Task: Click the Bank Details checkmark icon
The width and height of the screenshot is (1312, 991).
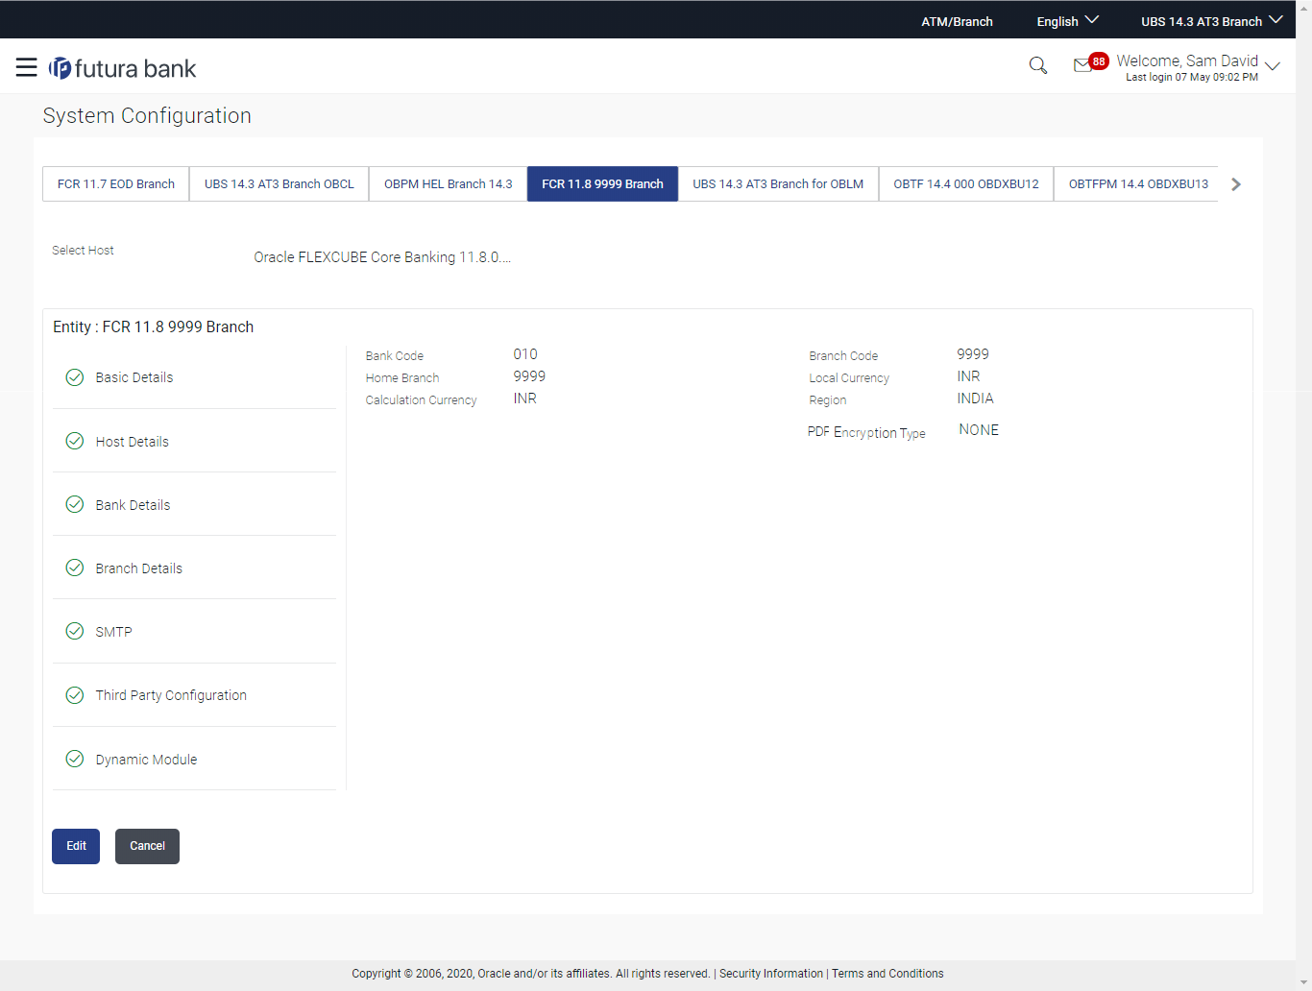Action: click(x=75, y=504)
